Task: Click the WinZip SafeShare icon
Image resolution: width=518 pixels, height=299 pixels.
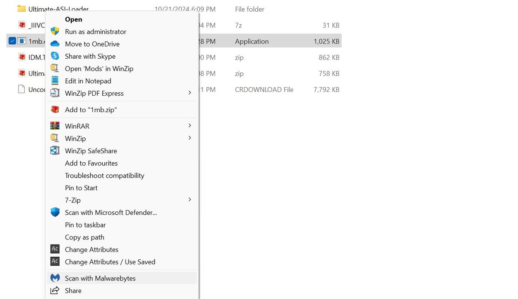Action: coord(55,151)
